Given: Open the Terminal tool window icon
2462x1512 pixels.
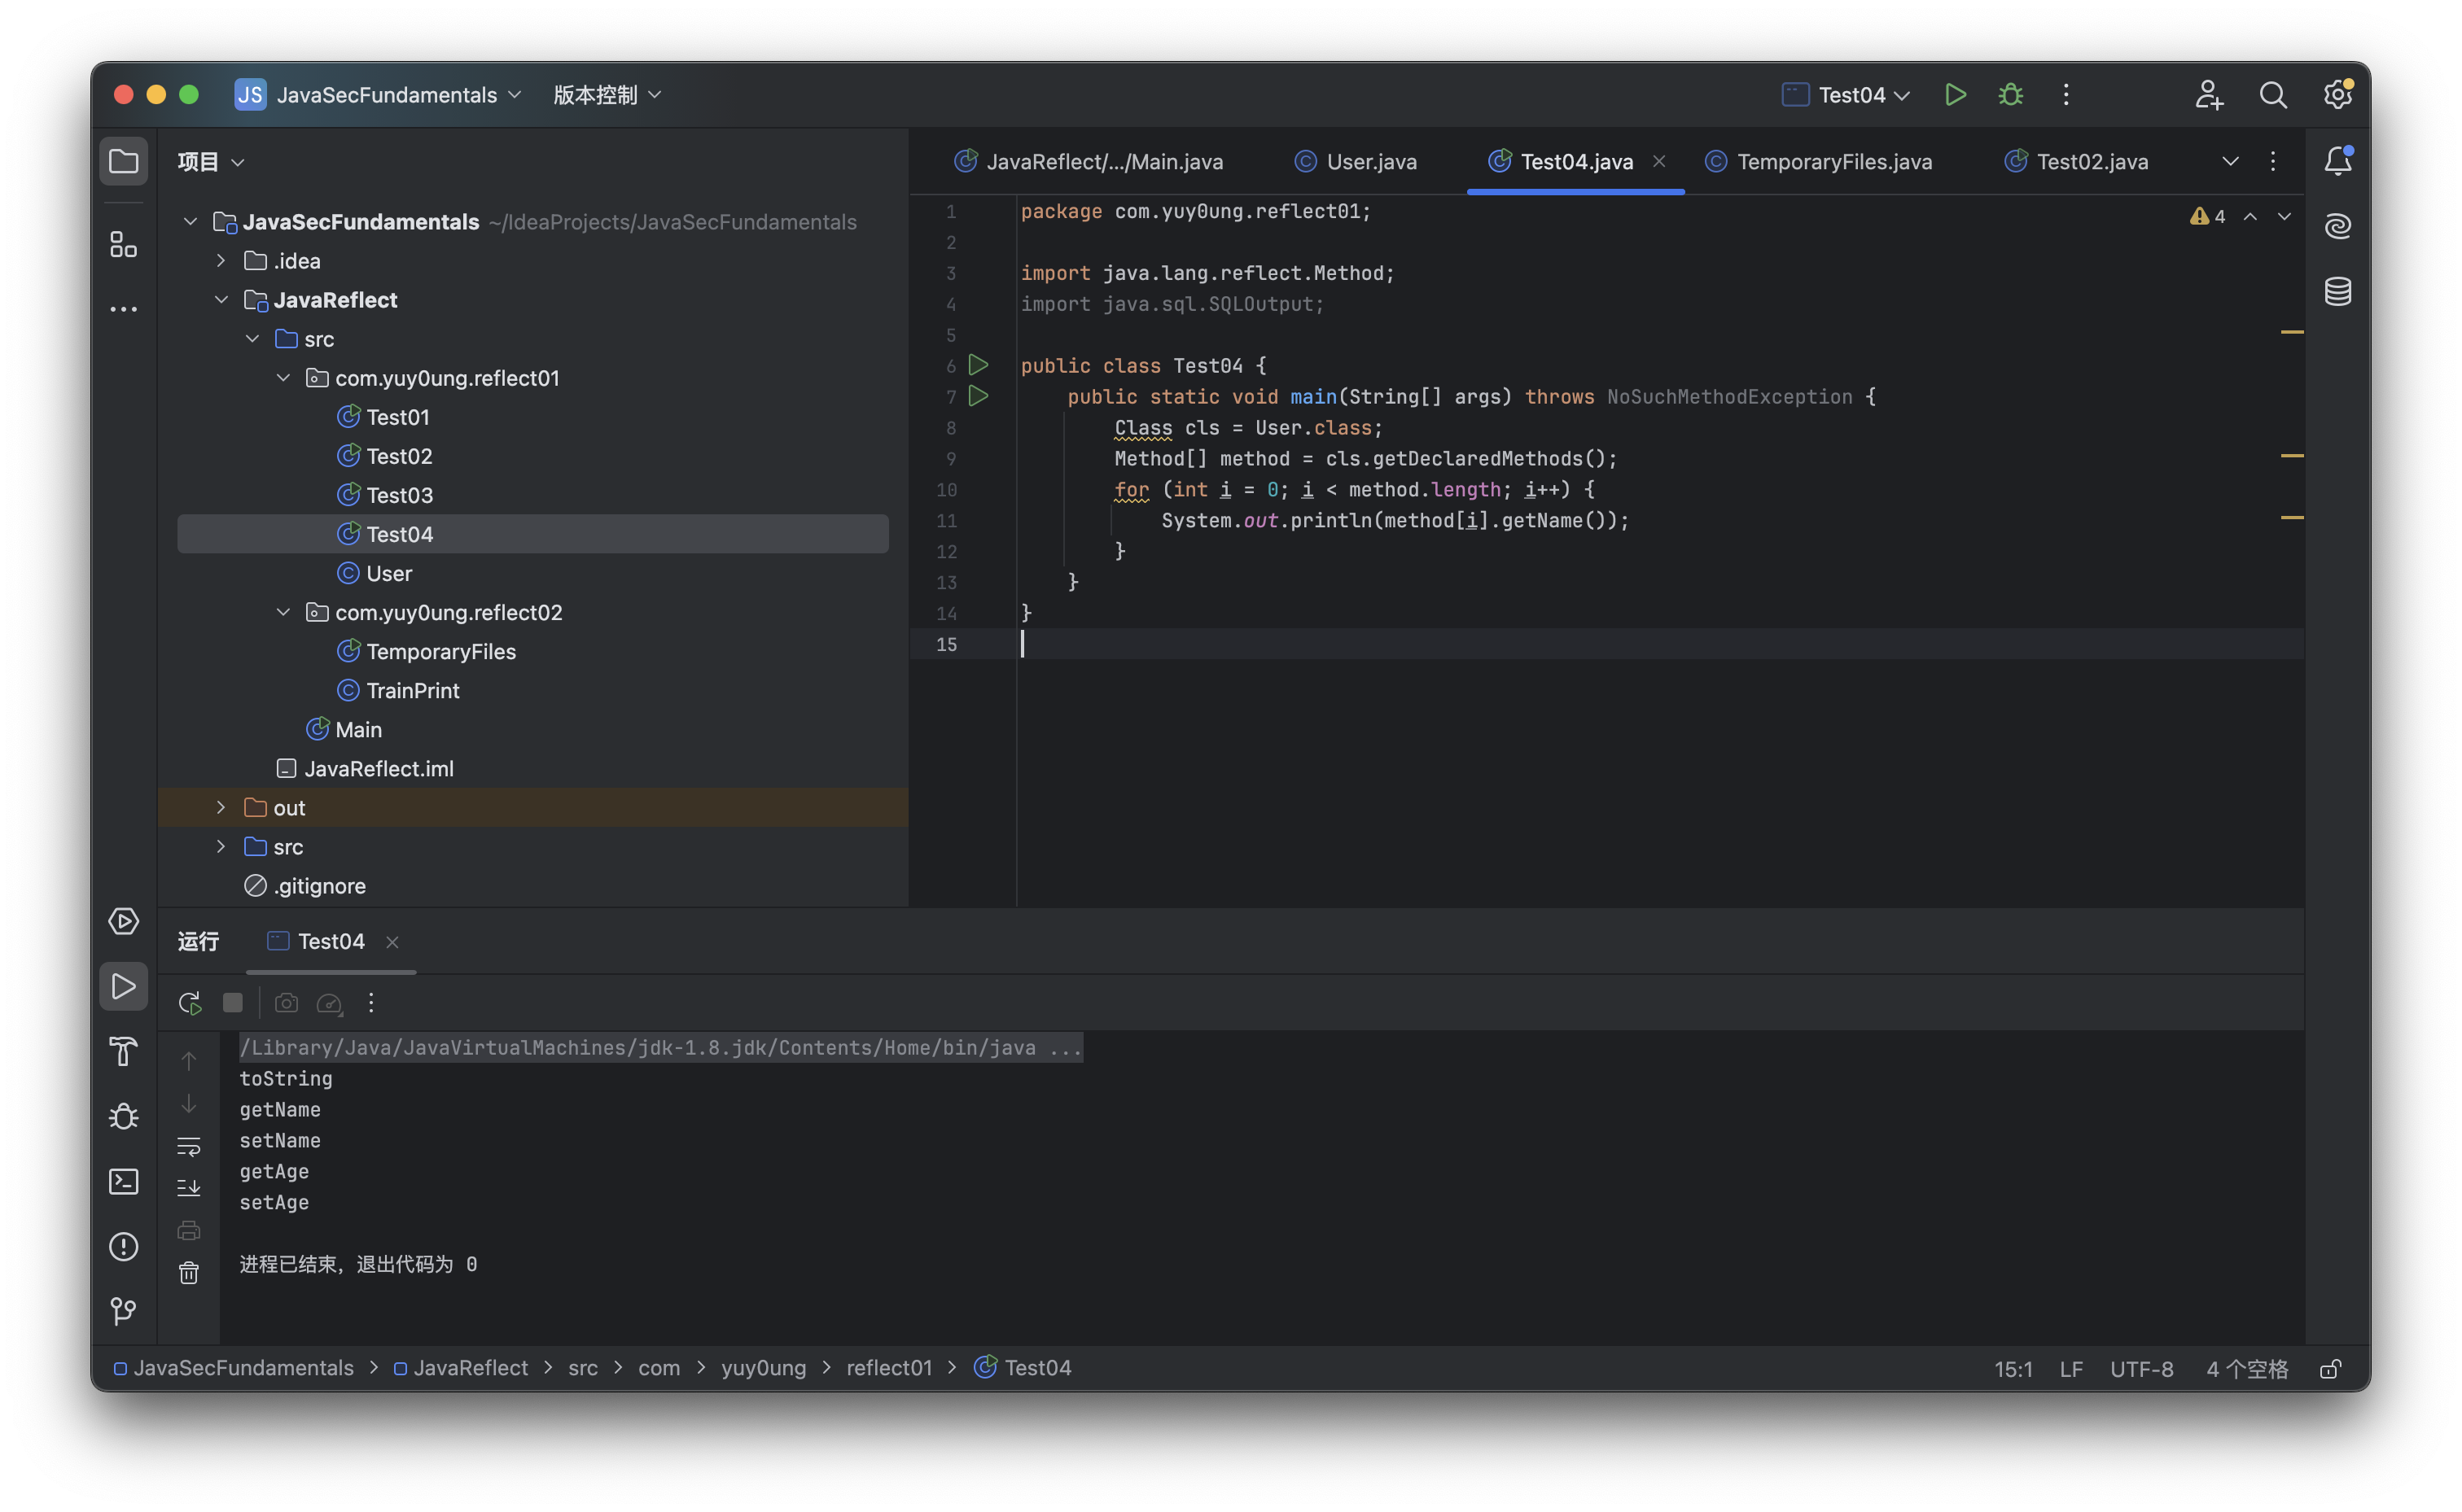Looking at the screenshot, I should (124, 1182).
